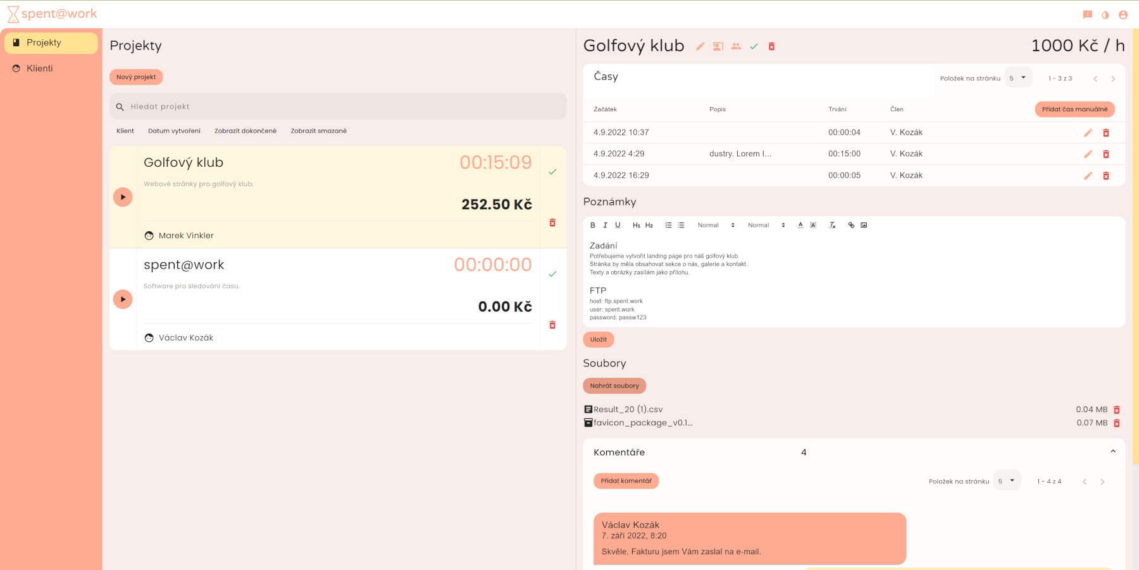Delete file favicon_package_v0.1
The image size is (1139, 570).
pyautogui.click(x=1117, y=423)
